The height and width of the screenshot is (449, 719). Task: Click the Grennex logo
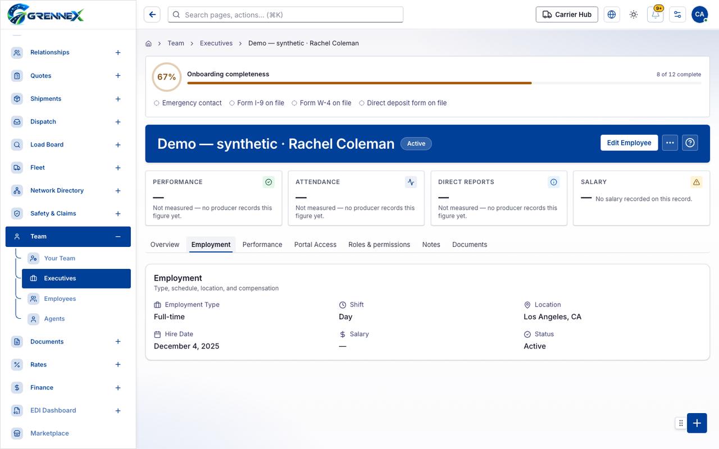pyautogui.click(x=46, y=14)
